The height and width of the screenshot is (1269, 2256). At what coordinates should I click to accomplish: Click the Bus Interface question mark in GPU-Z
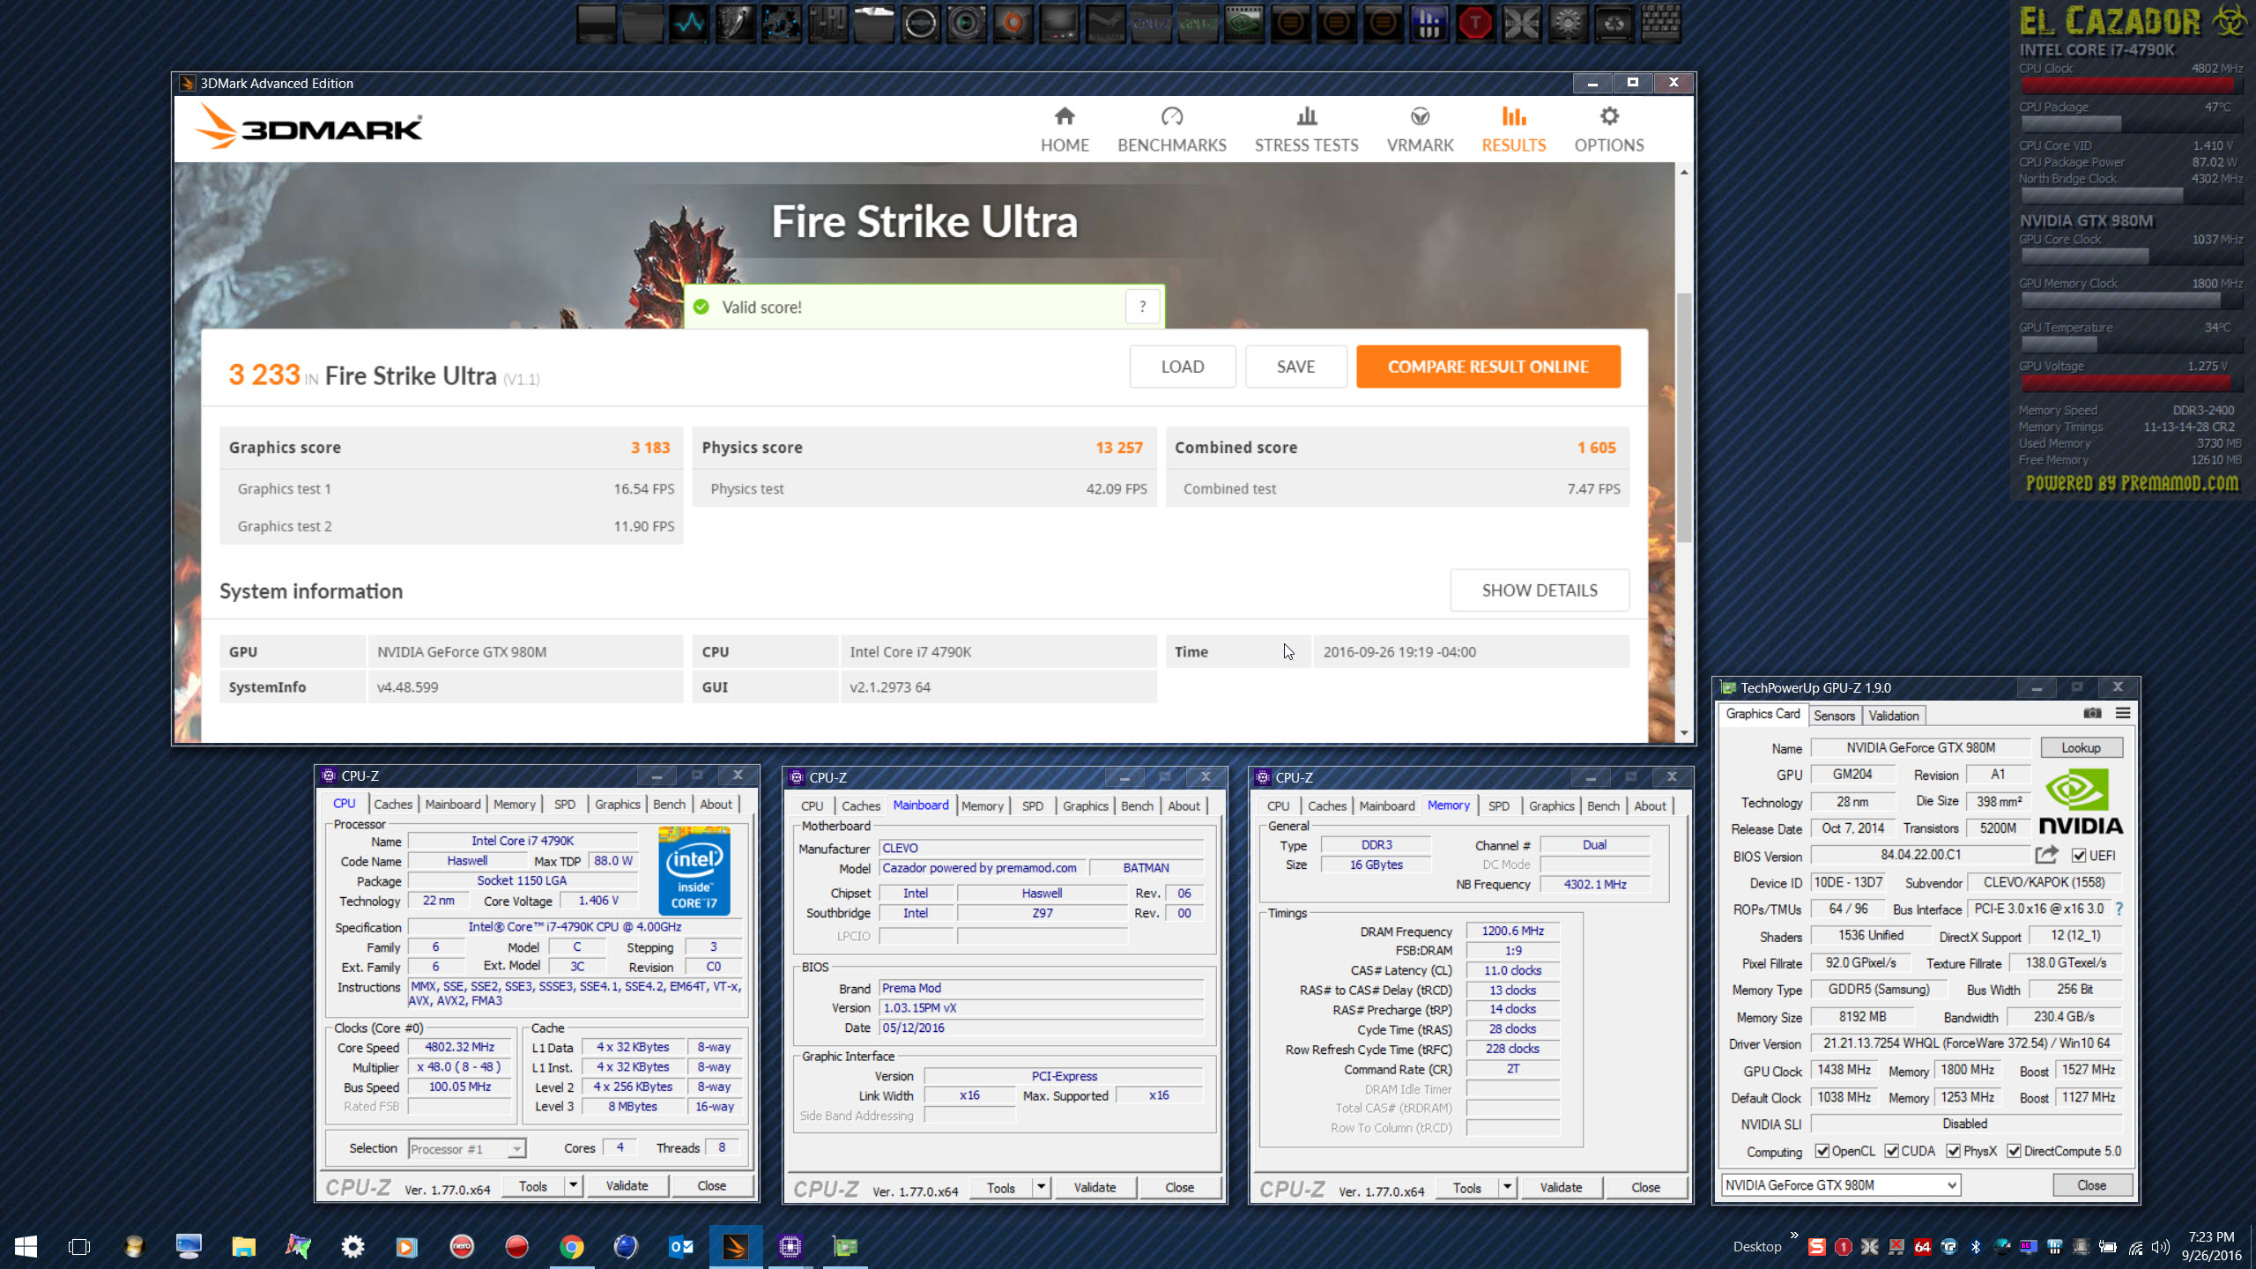coord(2119,909)
